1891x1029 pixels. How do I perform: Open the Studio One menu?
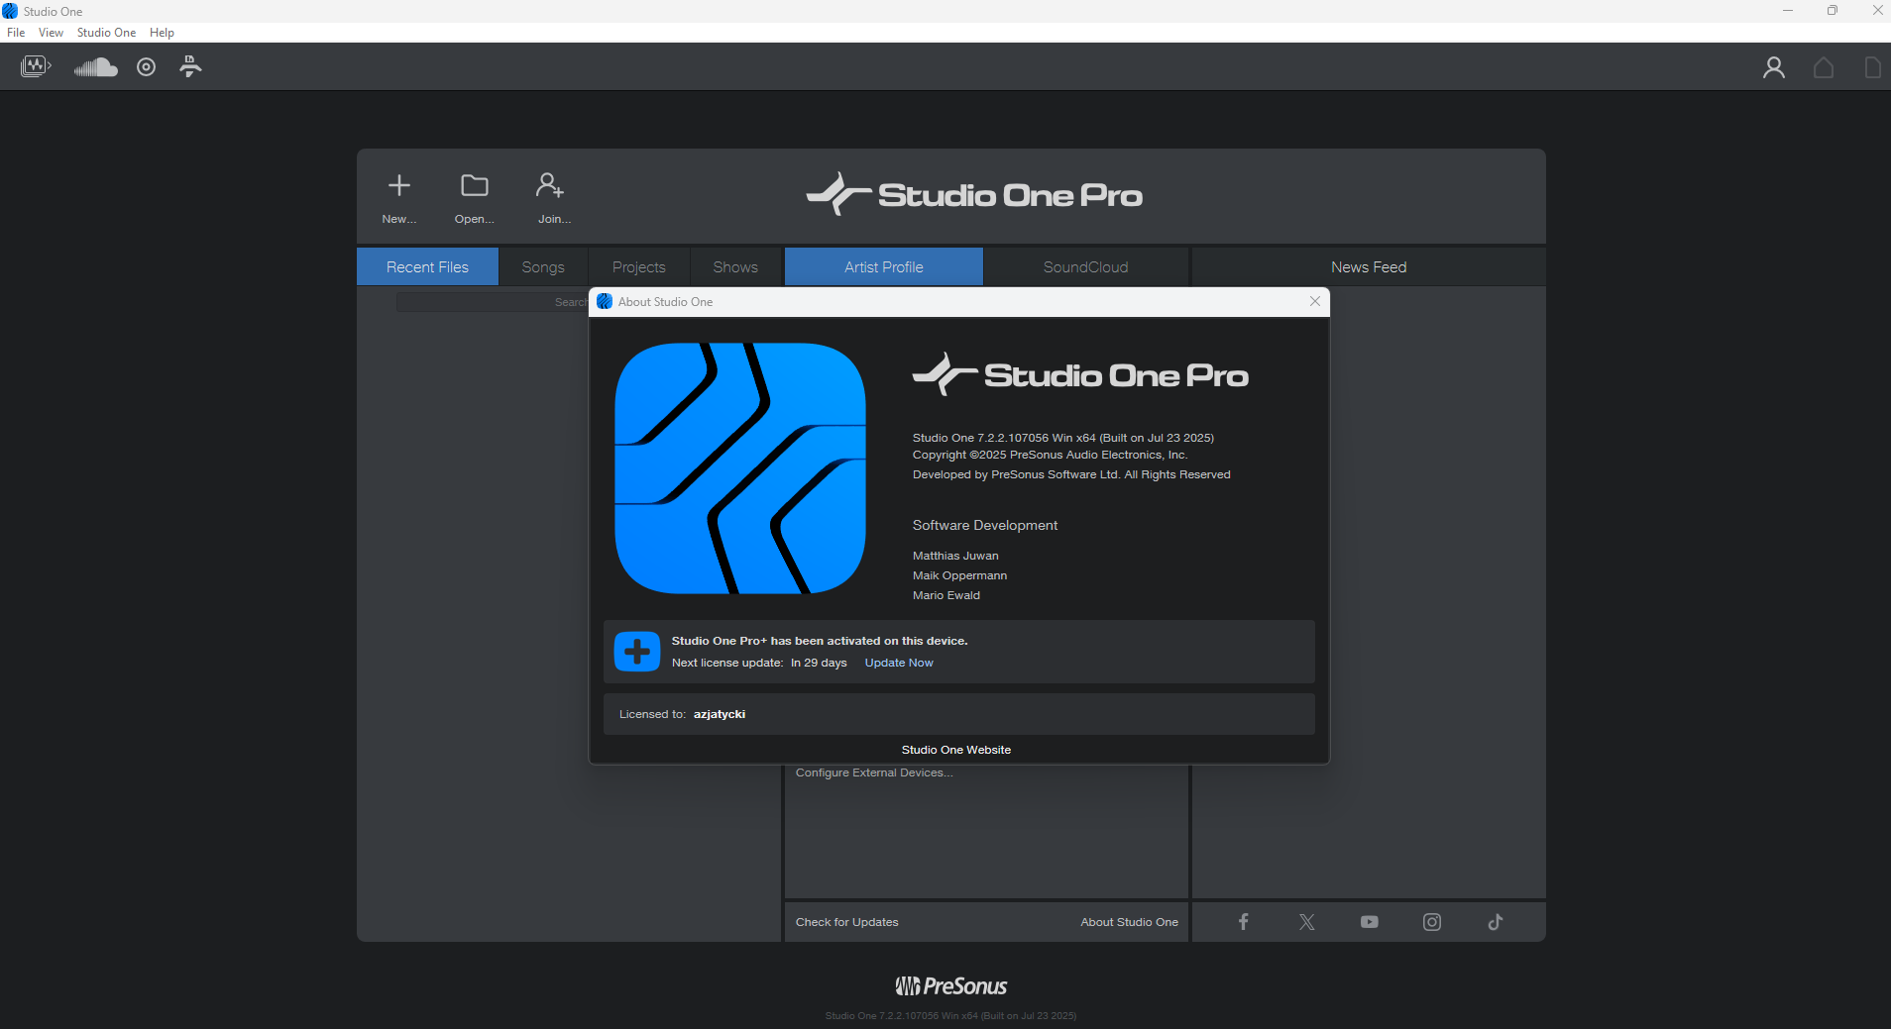107,33
